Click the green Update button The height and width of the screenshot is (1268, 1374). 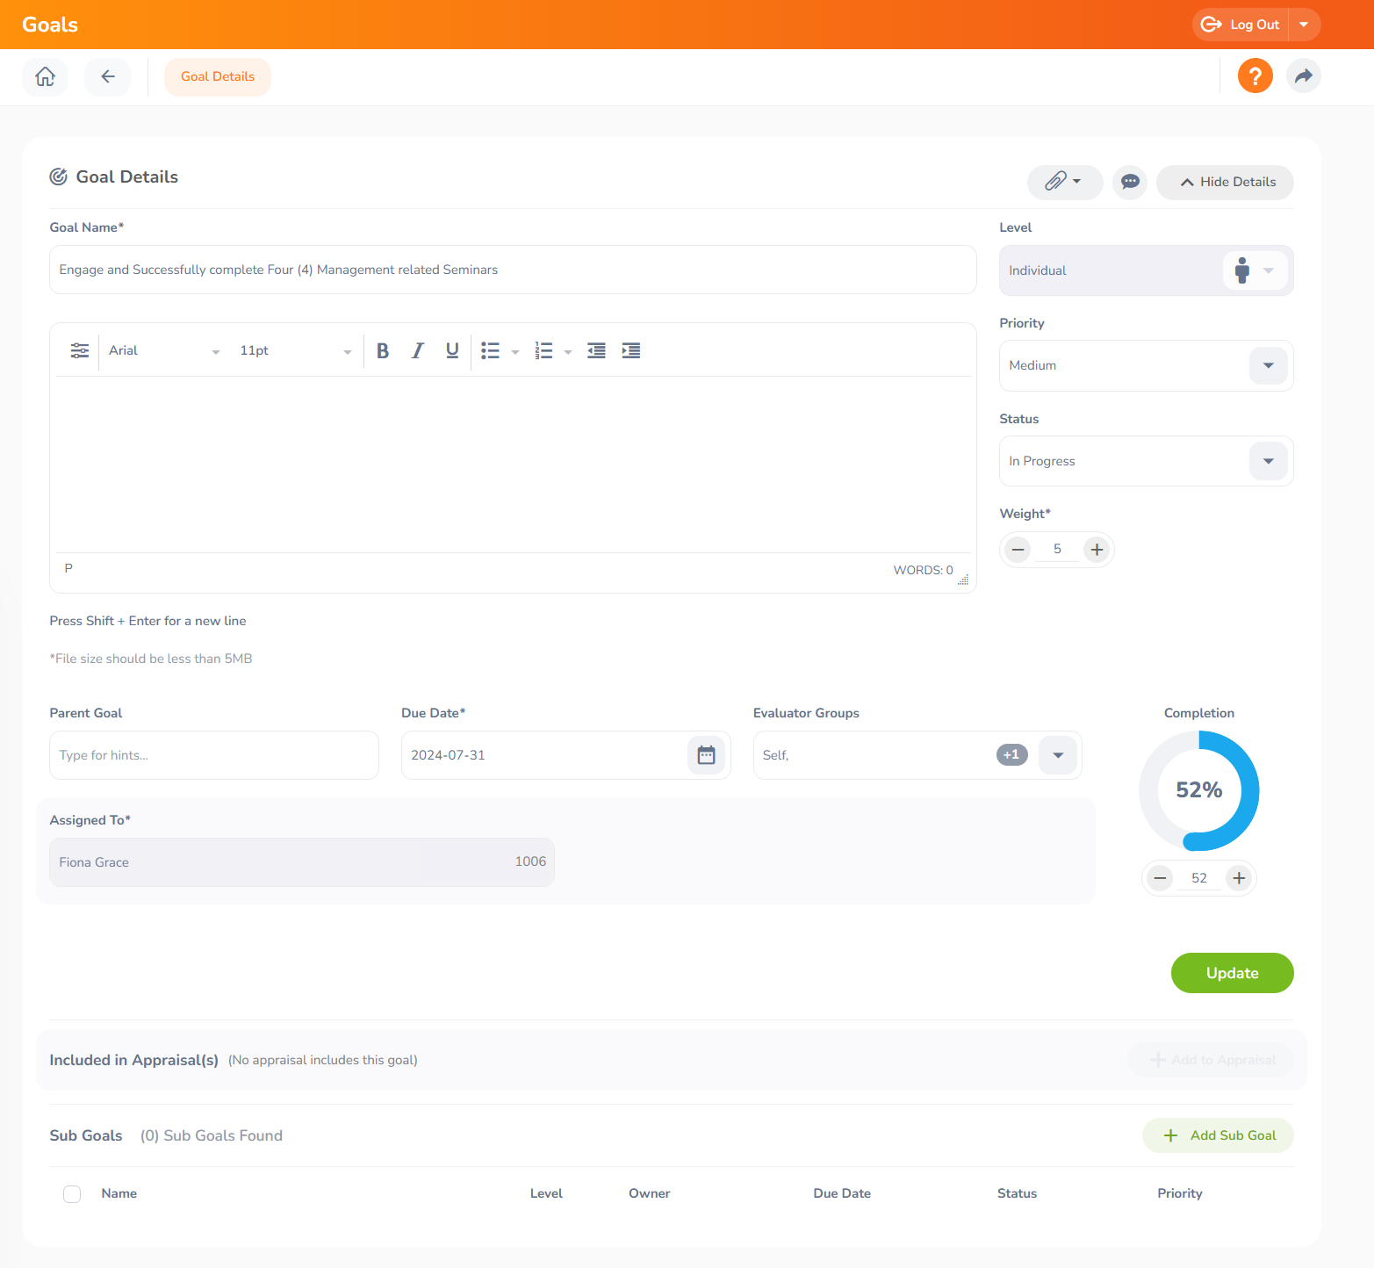pyautogui.click(x=1232, y=973)
